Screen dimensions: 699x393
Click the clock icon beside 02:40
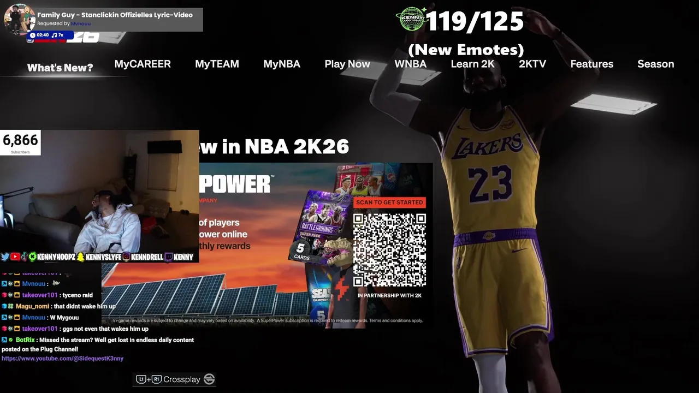coord(32,35)
